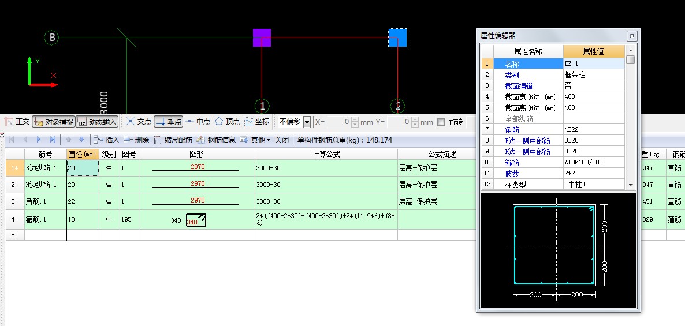Click the stirrup formula cell
The width and height of the screenshot is (685, 326).
pyautogui.click(x=326, y=219)
